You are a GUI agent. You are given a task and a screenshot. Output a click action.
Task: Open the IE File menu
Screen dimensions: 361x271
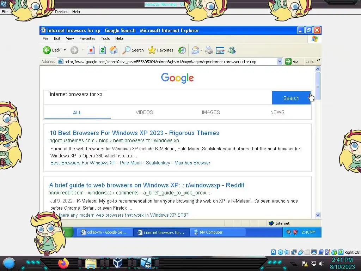click(x=45, y=38)
